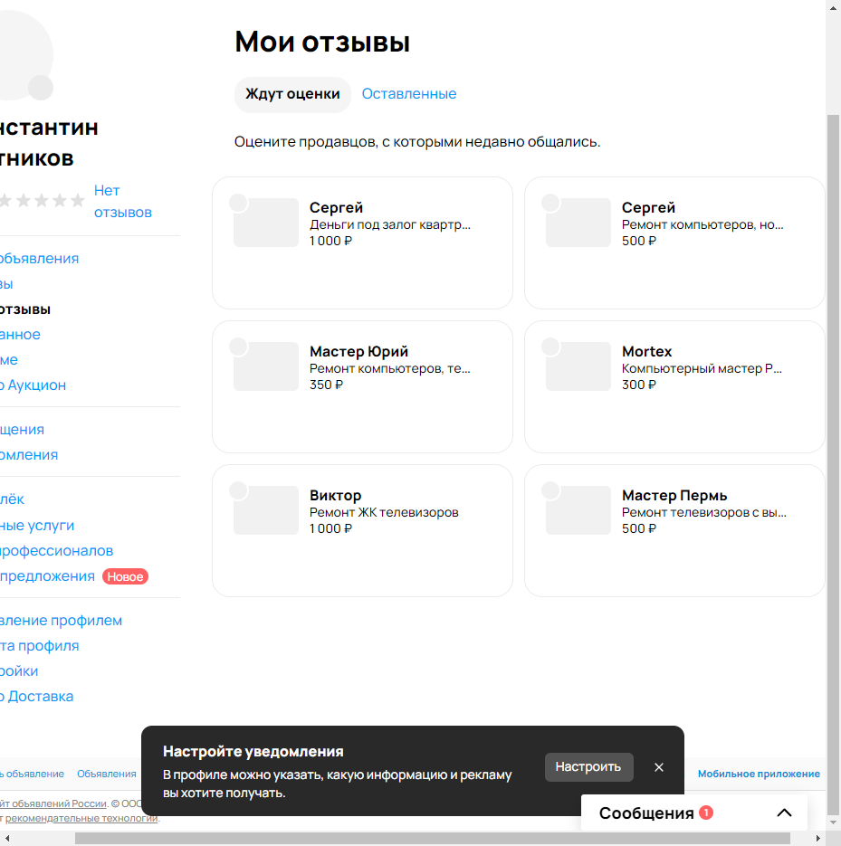Click the vertical scrollbar down arrow
The height and width of the screenshot is (846, 841).
click(x=834, y=824)
